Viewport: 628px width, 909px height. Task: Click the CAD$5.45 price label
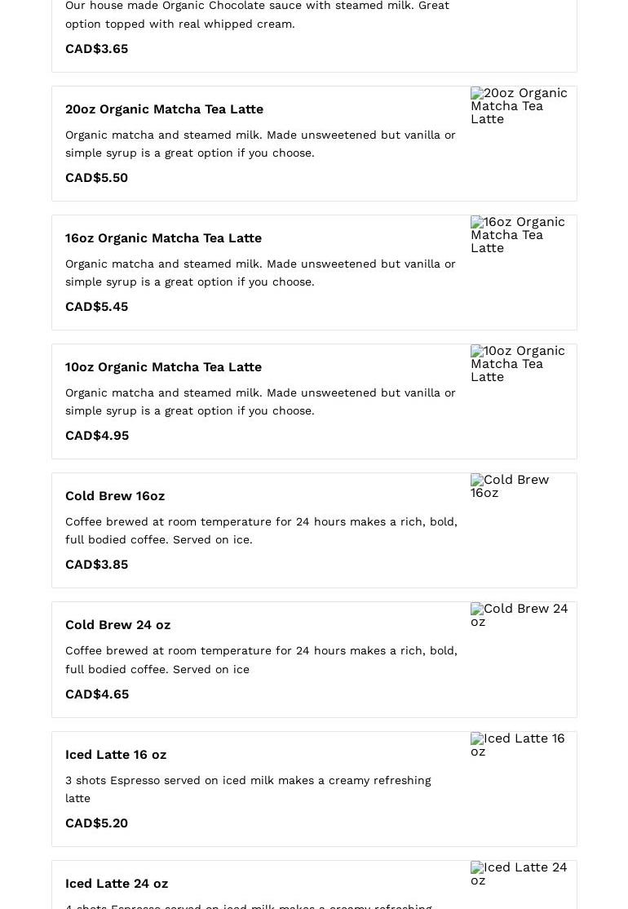[x=96, y=307]
